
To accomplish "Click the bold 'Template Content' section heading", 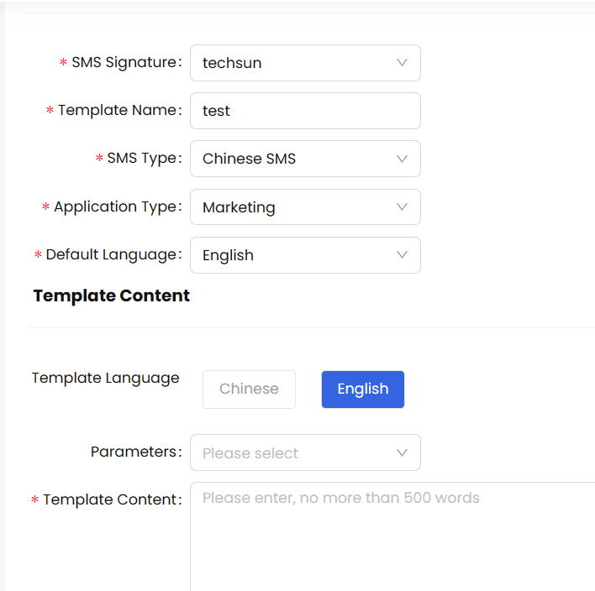I will click(x=112, y=295).
